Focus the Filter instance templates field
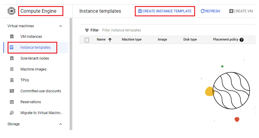The image size is (259, 138). (121, 30)
